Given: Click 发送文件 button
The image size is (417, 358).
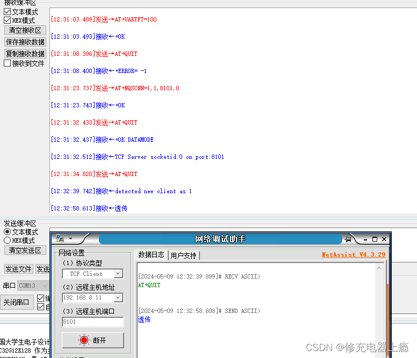Looking at the screenshot, I should pos(19,269).
